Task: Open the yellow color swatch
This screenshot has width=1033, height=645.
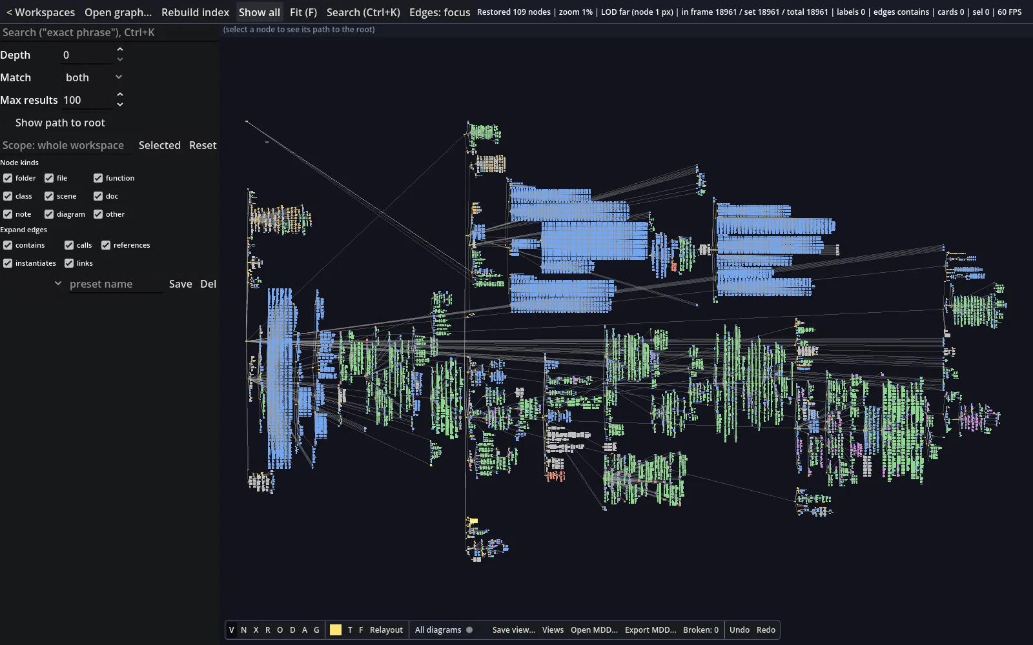Action: pyautogui.click(x=336, y=630)
